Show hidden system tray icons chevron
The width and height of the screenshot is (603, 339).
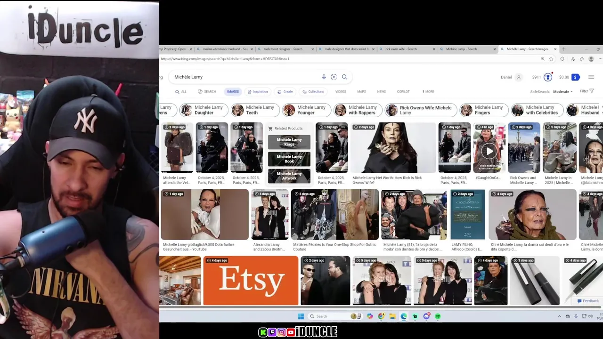560,316
